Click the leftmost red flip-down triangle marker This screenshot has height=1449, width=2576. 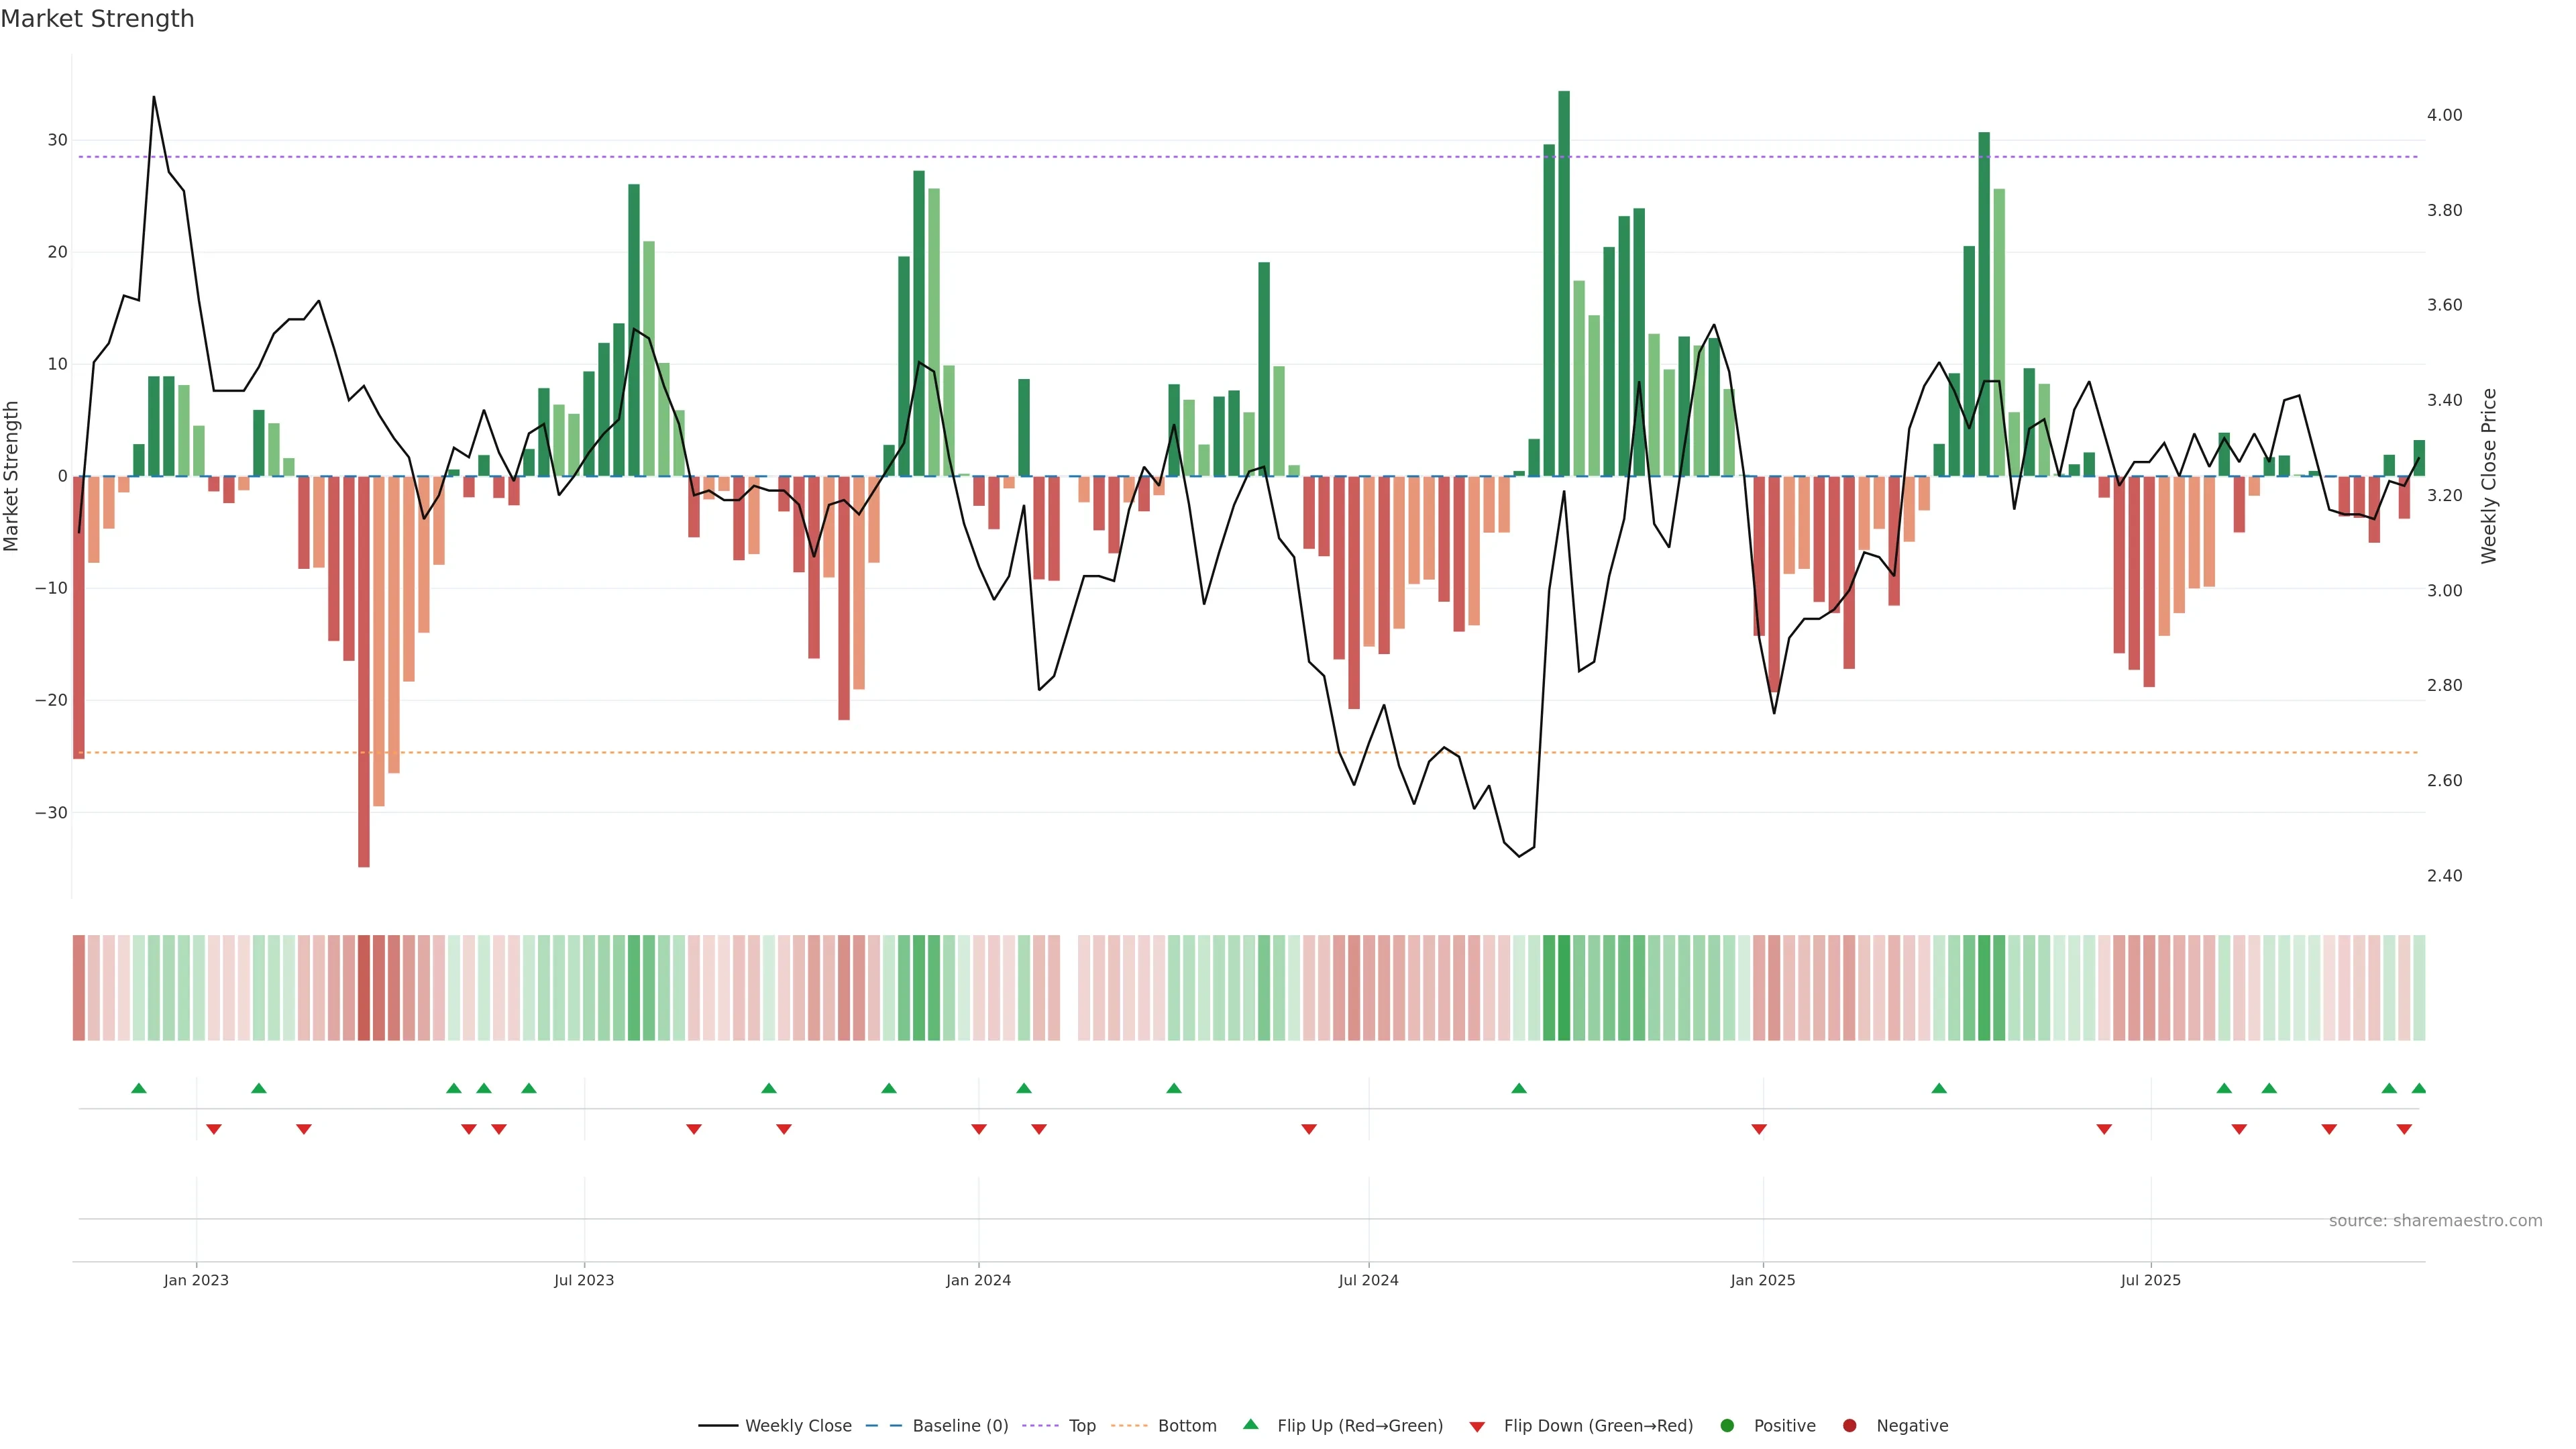pos(214,1129)
